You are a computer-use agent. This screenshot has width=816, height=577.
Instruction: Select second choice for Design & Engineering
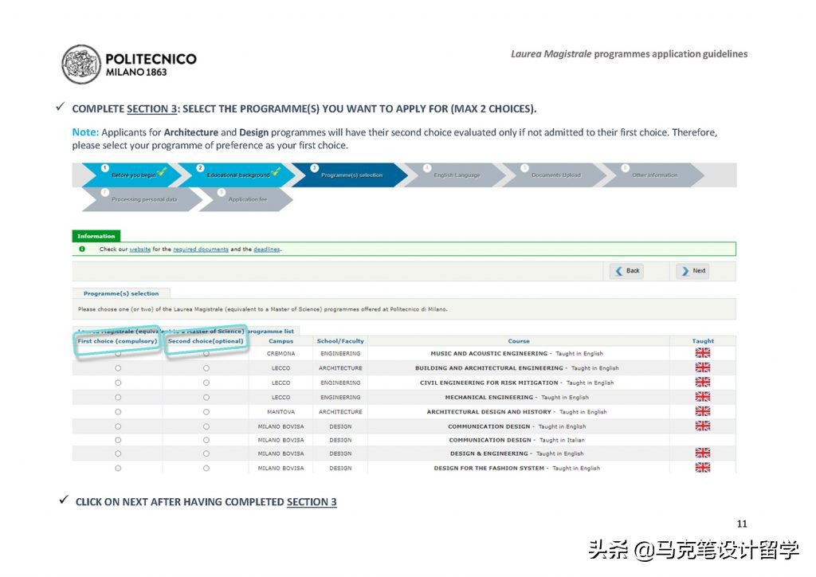click(x=206, y=453)
